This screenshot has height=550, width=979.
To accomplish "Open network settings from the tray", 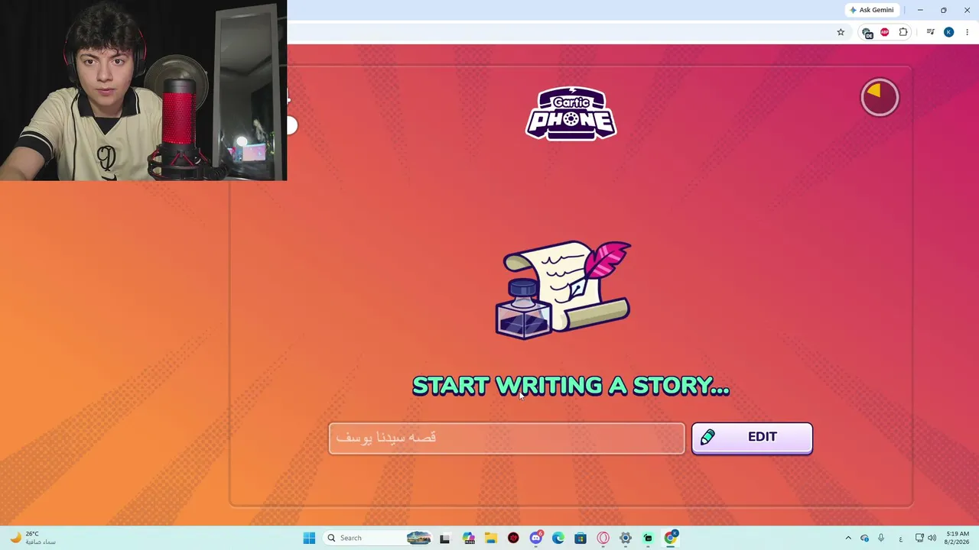I will pos(919,538).
